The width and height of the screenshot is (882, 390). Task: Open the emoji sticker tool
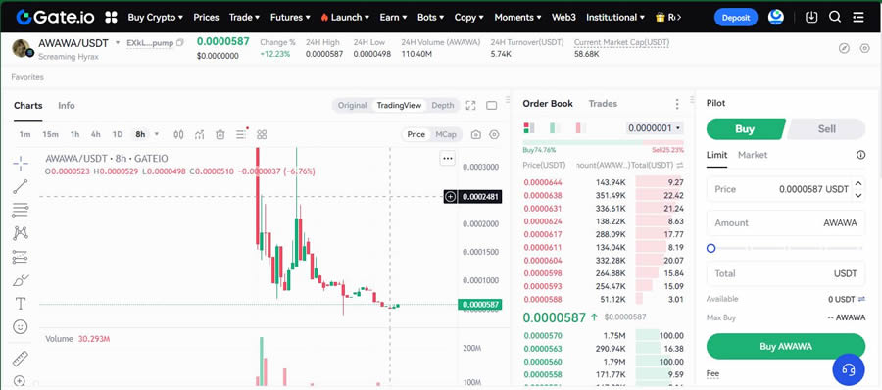[x=21, y=327]
